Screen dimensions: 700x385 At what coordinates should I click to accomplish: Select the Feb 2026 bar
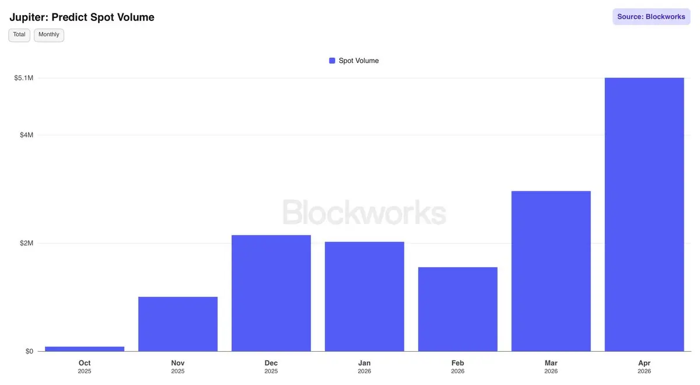pyautogui.click(x=458, y=309)
